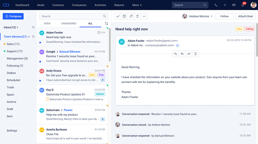
Task: Add a tag using the label icon
Action: pyautogui.click(x=131, y=16)
